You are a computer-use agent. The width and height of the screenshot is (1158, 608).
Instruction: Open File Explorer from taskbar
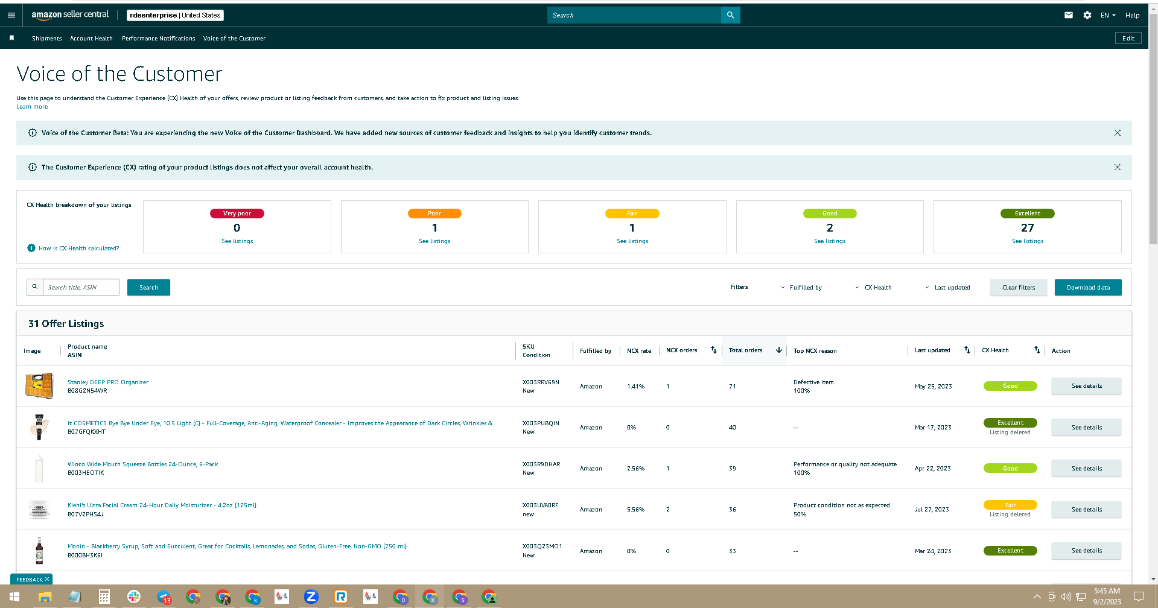point(45,597)
